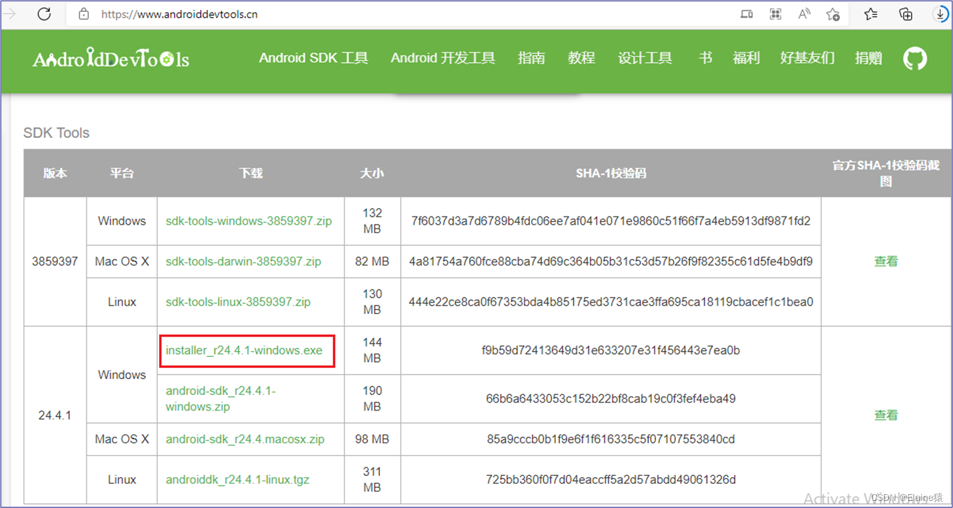Viewport: 953px width, 508px height.
Task: Open the 福利 menu item
Action: [x=746, y=58]
